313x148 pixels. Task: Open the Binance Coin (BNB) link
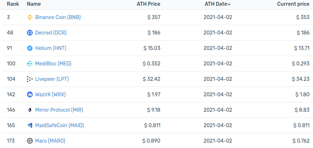pyautogui.click(x=58, y=17)
